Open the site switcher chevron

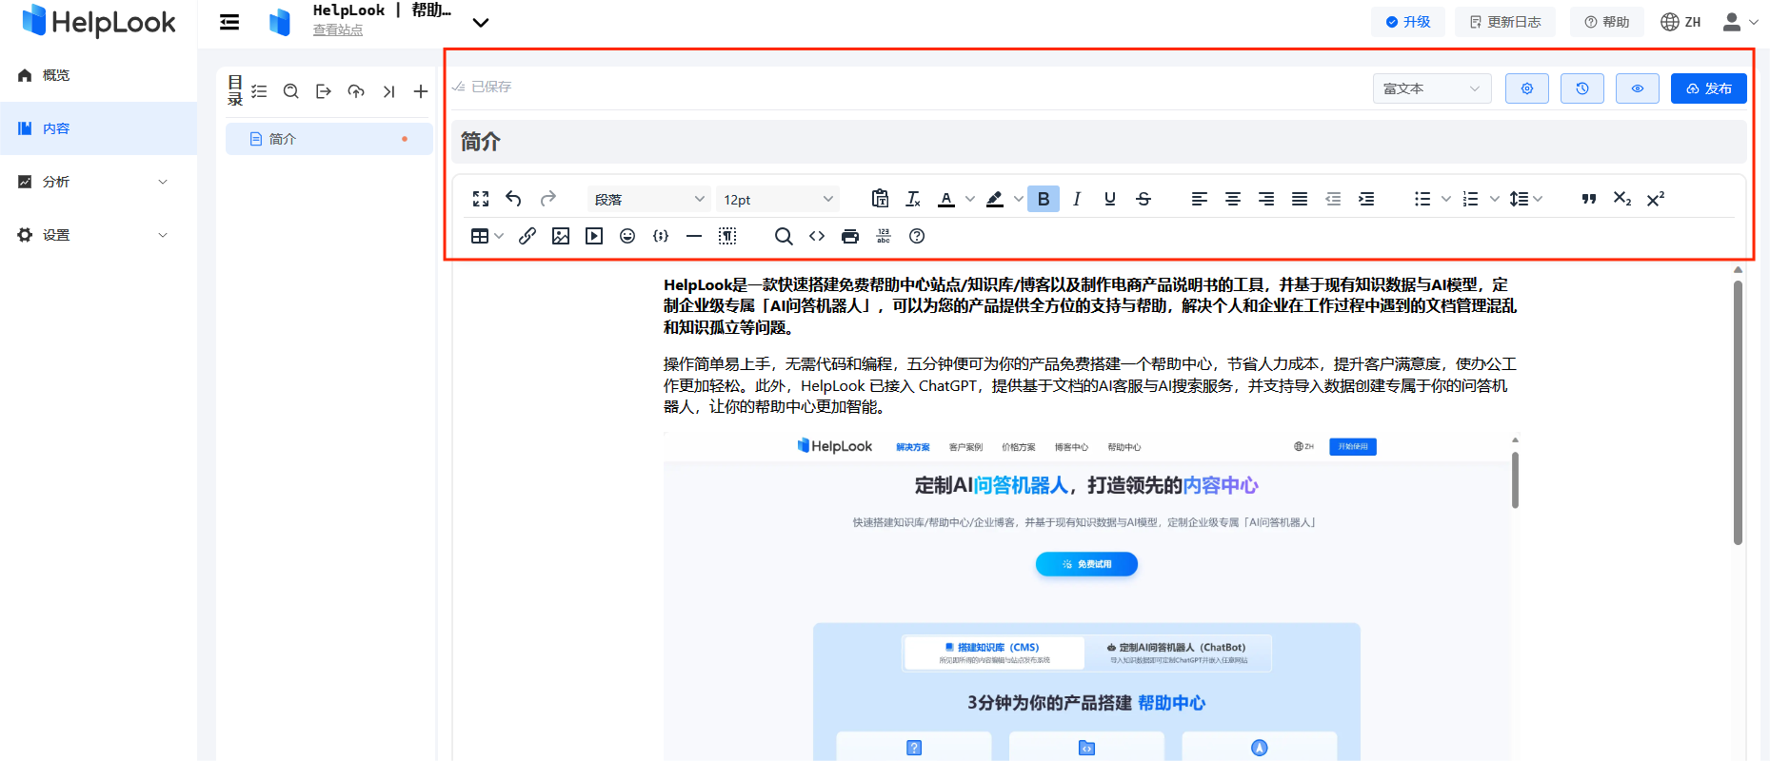click(x=481, y=22)
